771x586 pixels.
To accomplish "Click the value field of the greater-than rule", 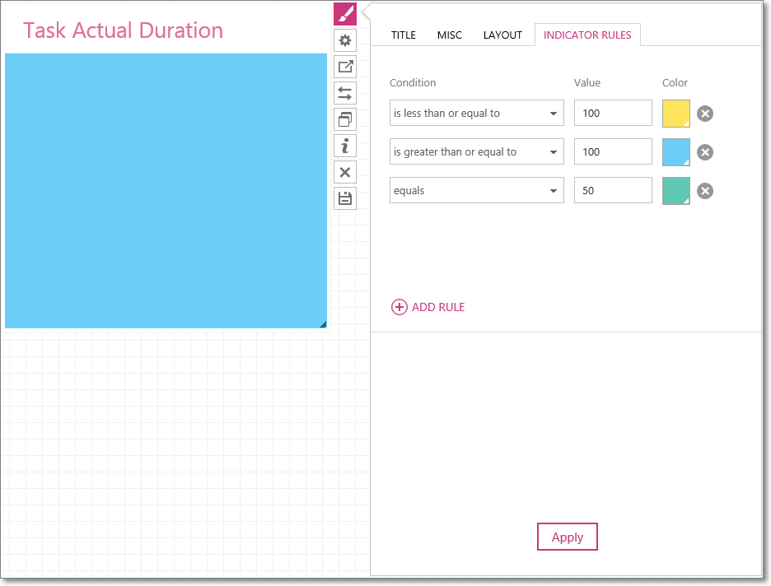I will click(613, 151).
